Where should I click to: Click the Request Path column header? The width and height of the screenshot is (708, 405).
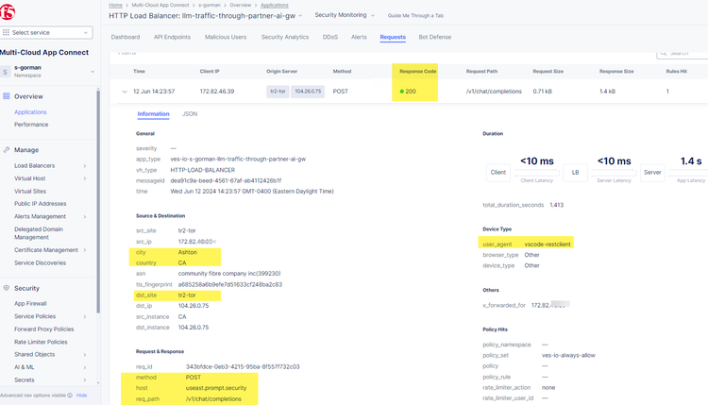[481, 72]
